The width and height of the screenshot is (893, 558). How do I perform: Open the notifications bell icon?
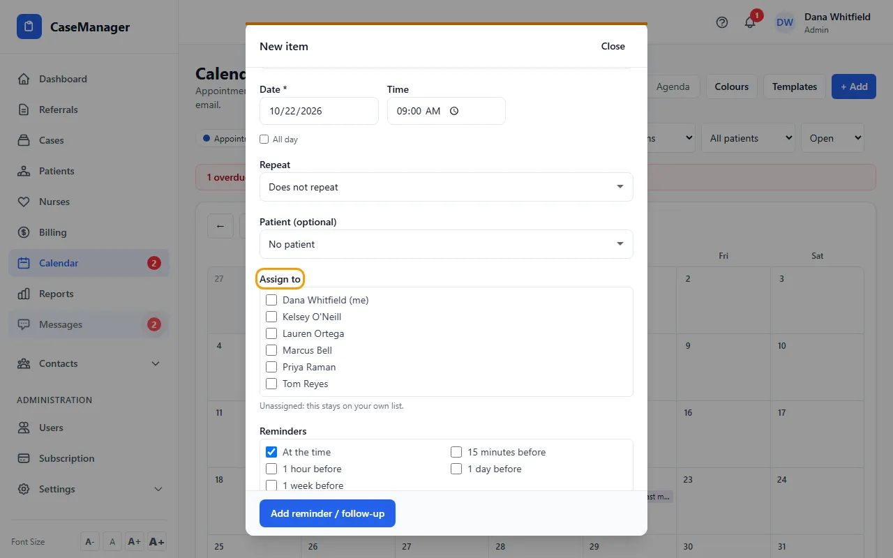click(x=750, y=22)
